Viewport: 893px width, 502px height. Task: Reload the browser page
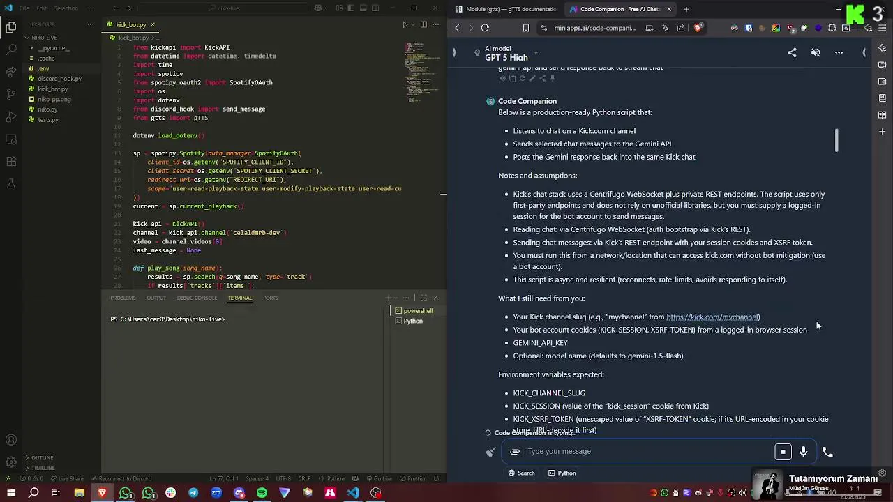(485, 28)
